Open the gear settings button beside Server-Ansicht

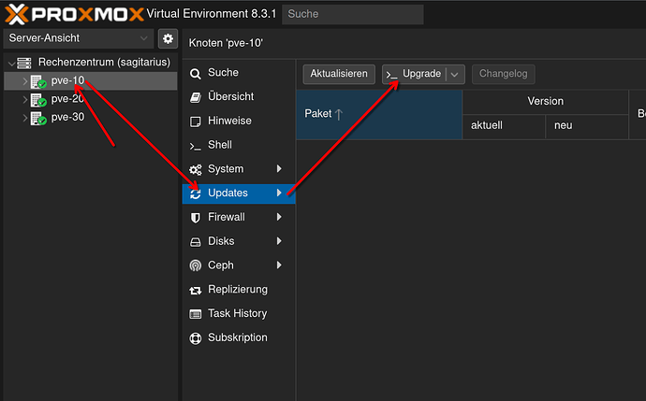tap(168, 38)
